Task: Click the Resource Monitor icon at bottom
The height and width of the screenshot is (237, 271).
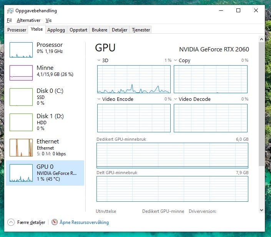Action: [x=55, y=222]
